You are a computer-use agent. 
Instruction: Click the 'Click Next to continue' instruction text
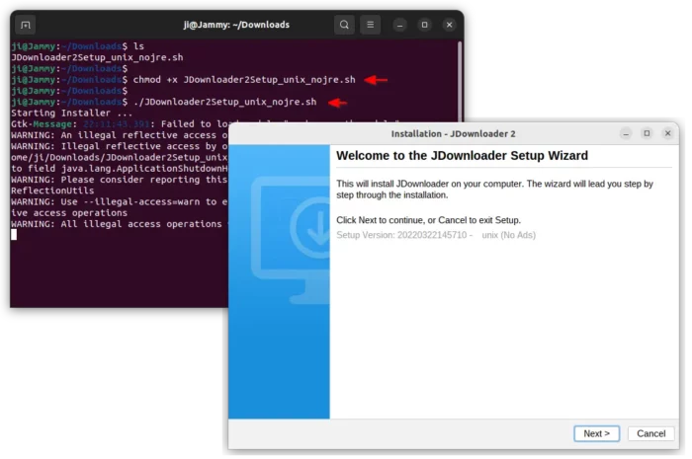(x=428, y=220)
